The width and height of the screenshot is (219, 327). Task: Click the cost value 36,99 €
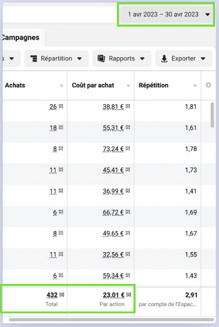pos(113,191)
